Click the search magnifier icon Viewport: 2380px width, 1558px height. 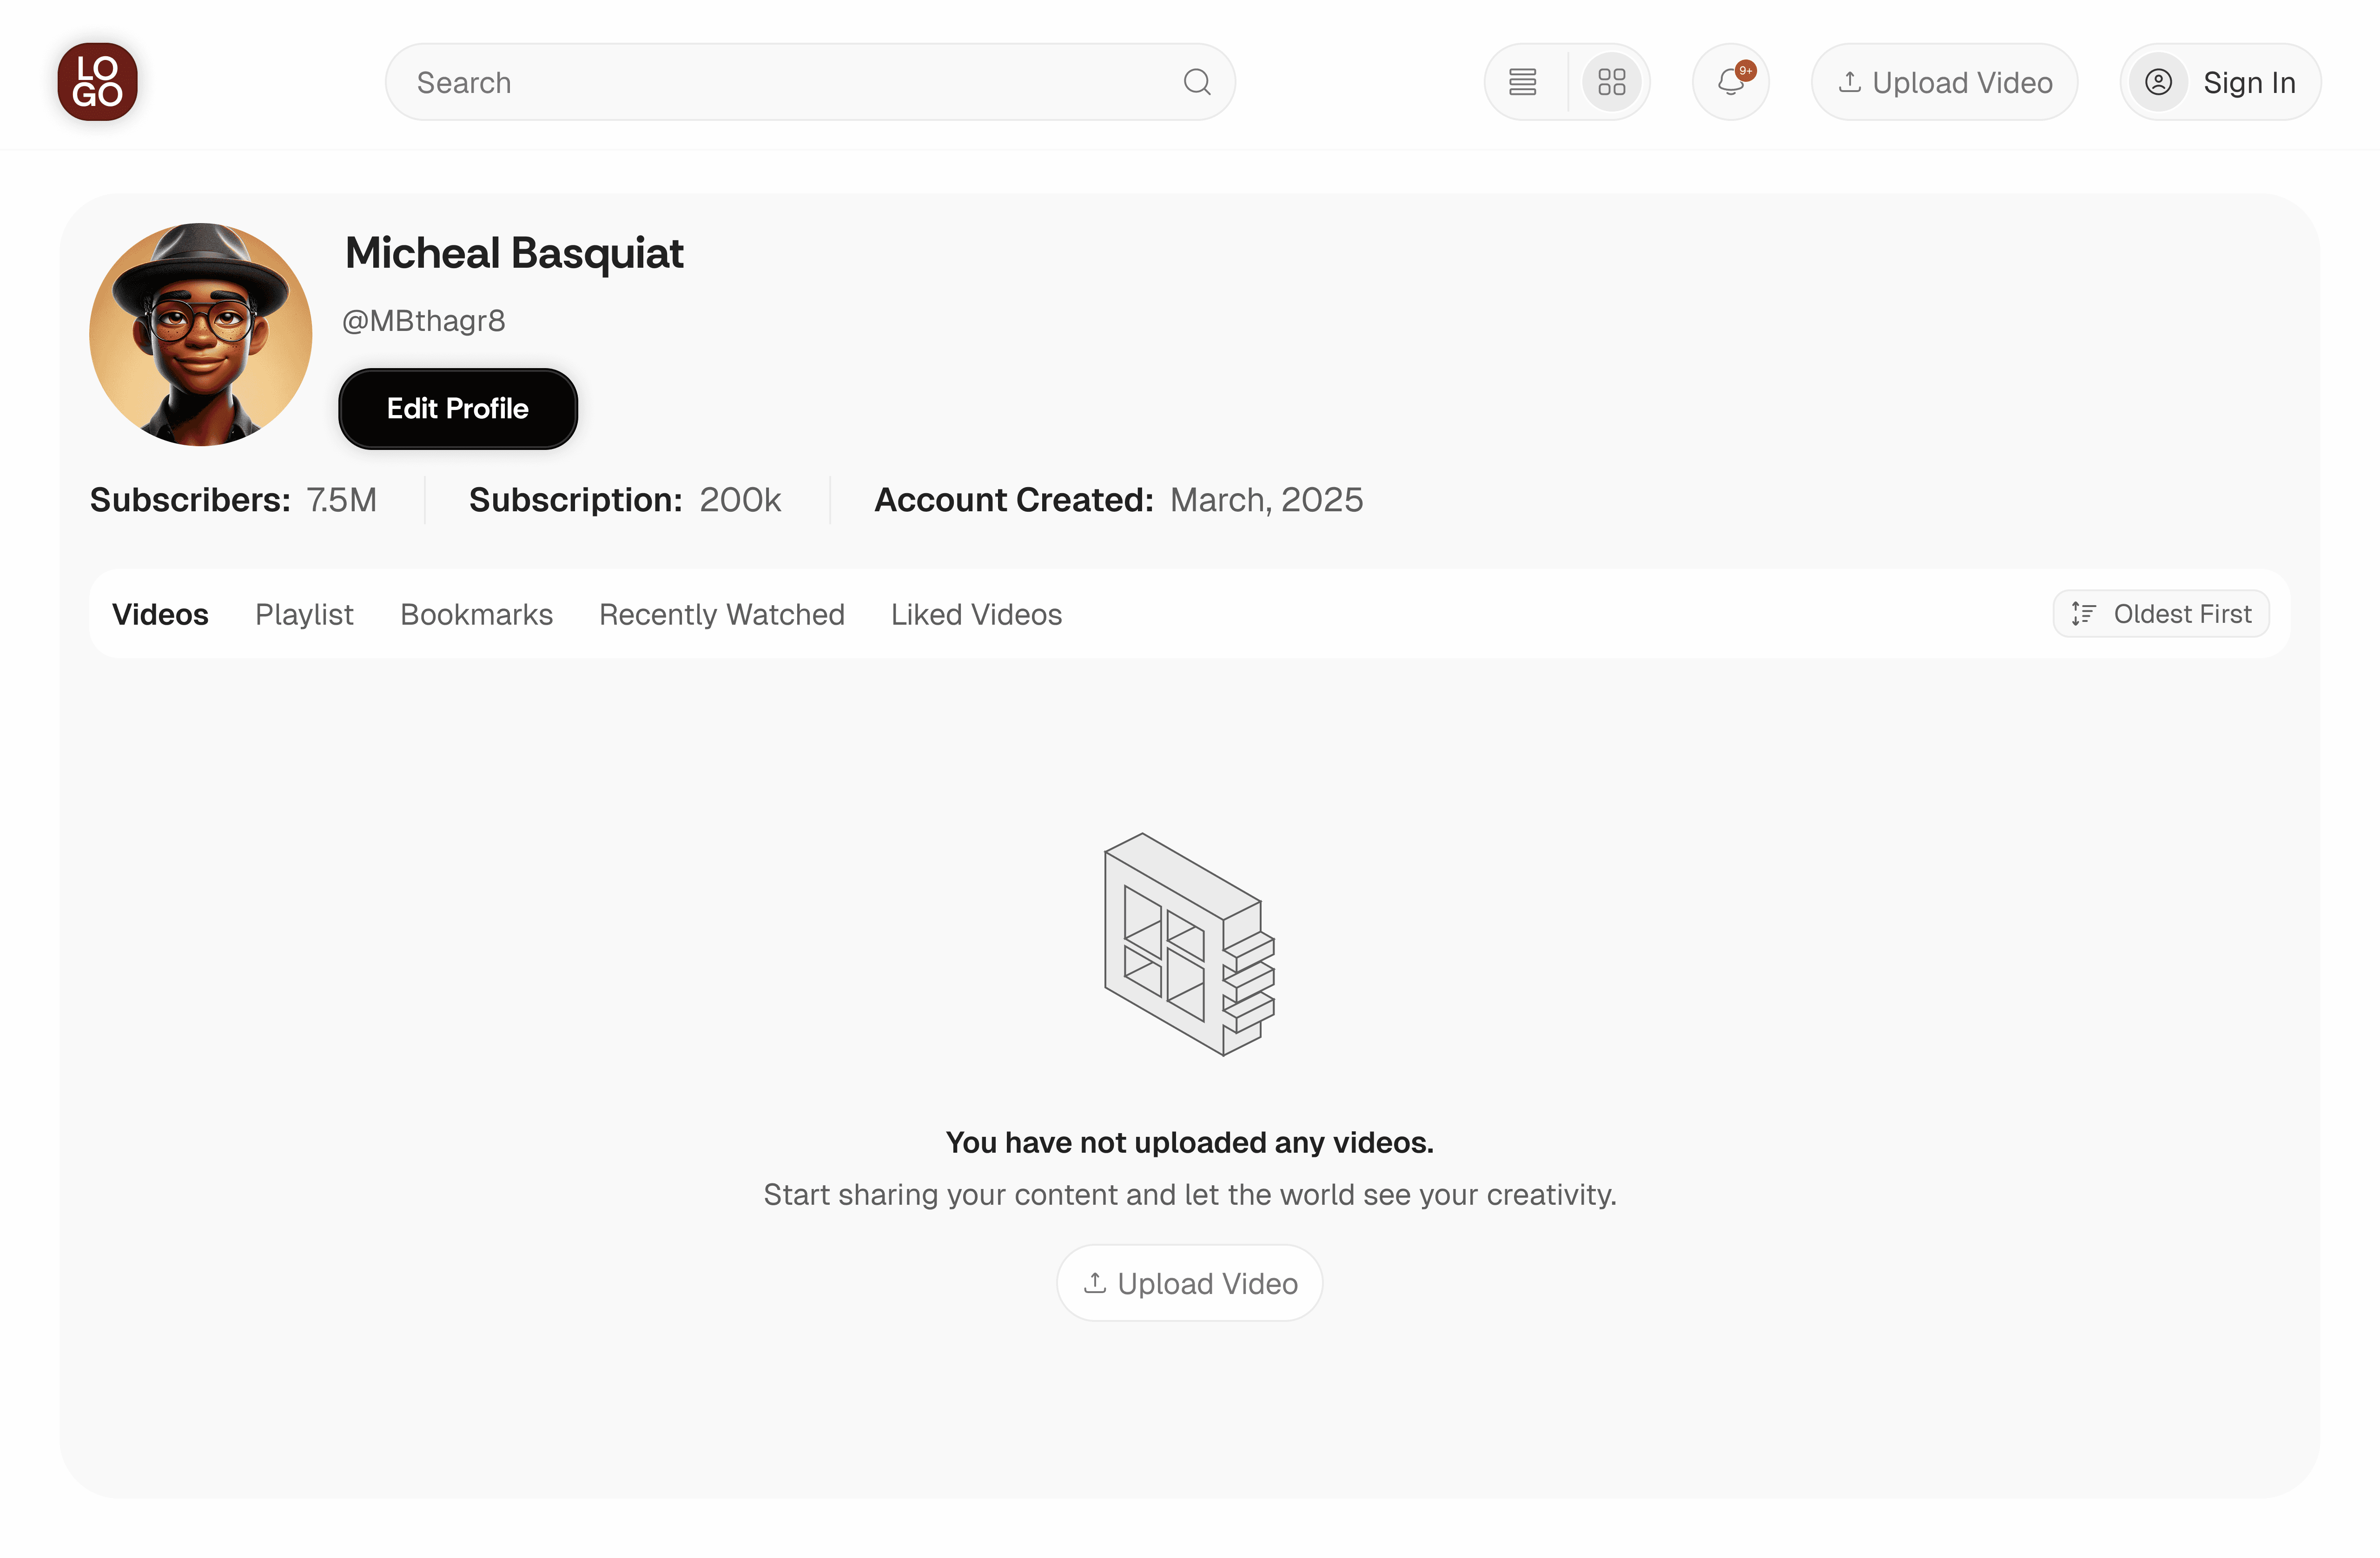(1197, 82)
